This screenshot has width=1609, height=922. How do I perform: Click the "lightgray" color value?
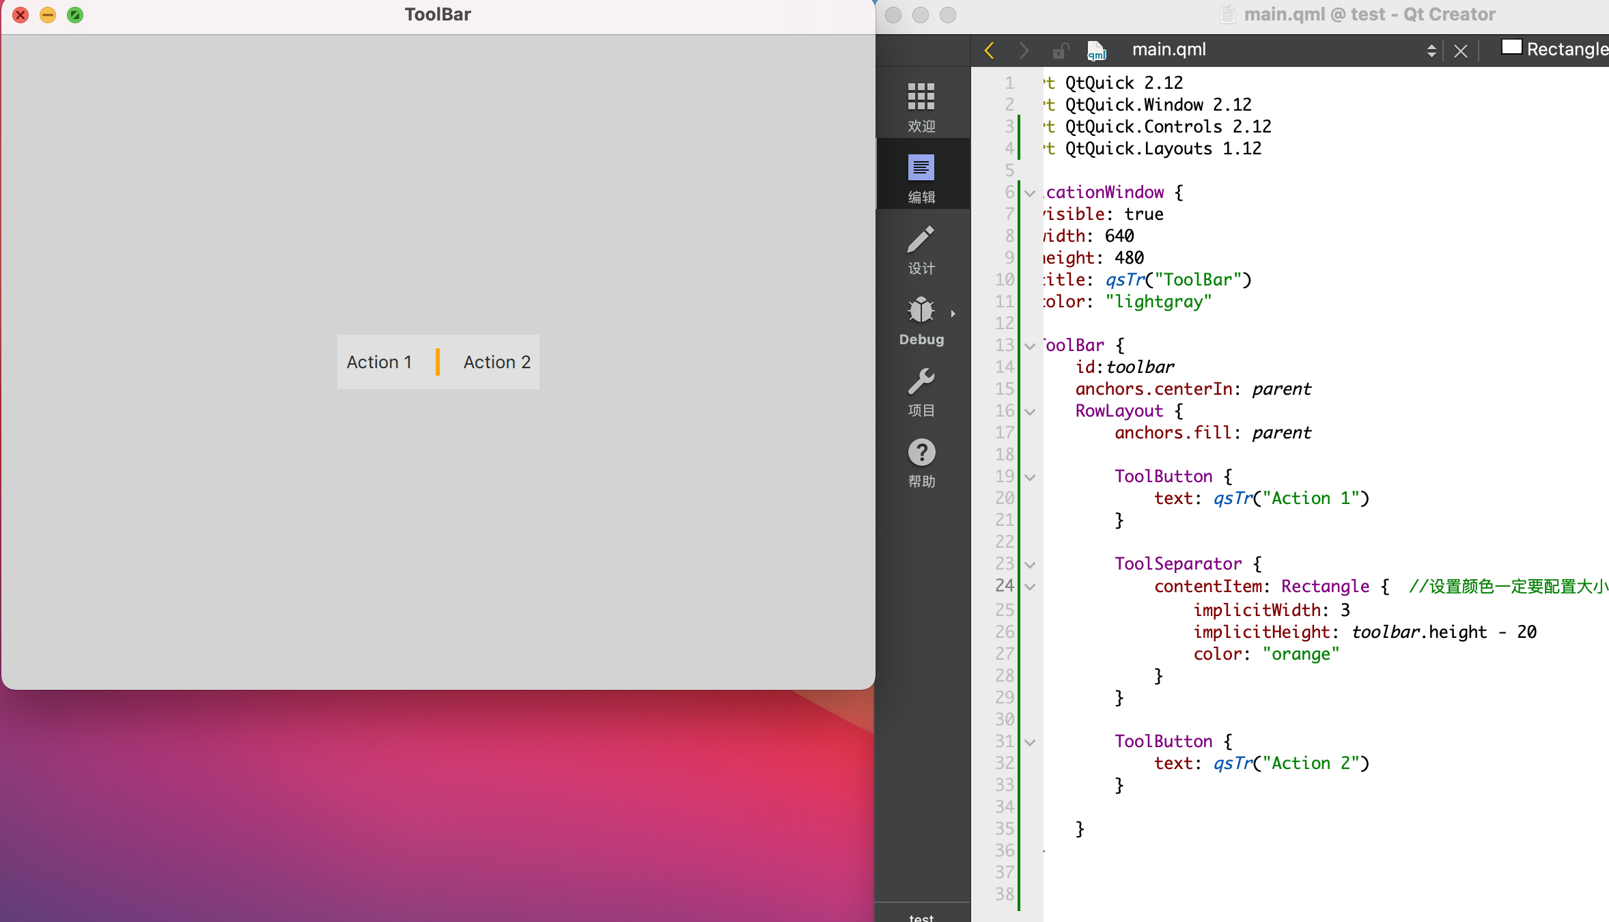click(1158, 302)
